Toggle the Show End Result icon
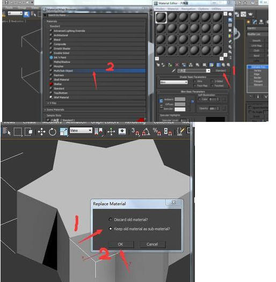Viewport: 276px width, 282px height. 218,65
